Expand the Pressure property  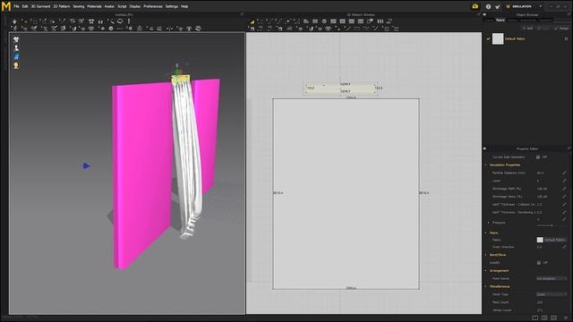pos(489,223)
